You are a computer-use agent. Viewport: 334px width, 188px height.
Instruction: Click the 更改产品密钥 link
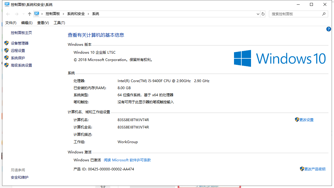pyautogui.click(x=315, y=169)
